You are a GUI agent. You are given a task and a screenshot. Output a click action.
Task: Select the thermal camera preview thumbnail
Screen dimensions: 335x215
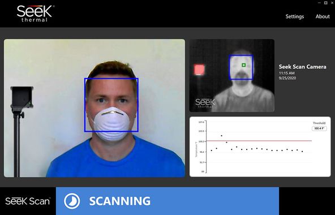(x=232, y=75)
